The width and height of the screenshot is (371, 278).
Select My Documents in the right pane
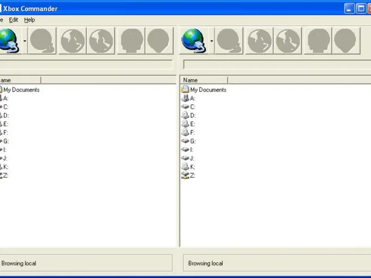point(204,89)
